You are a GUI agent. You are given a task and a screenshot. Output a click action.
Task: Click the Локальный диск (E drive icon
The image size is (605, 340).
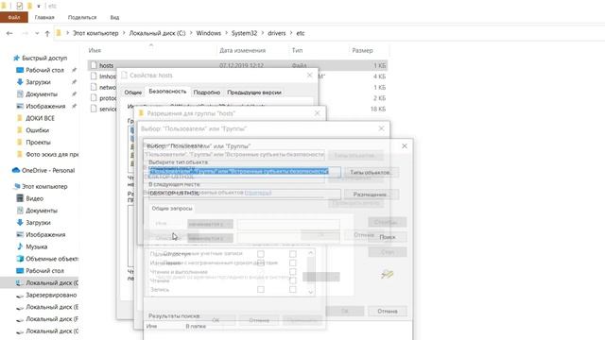[20, 307]
